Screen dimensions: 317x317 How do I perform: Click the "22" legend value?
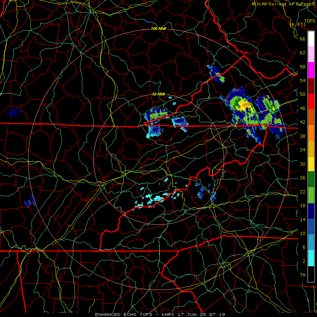click(x=303, y=192)
